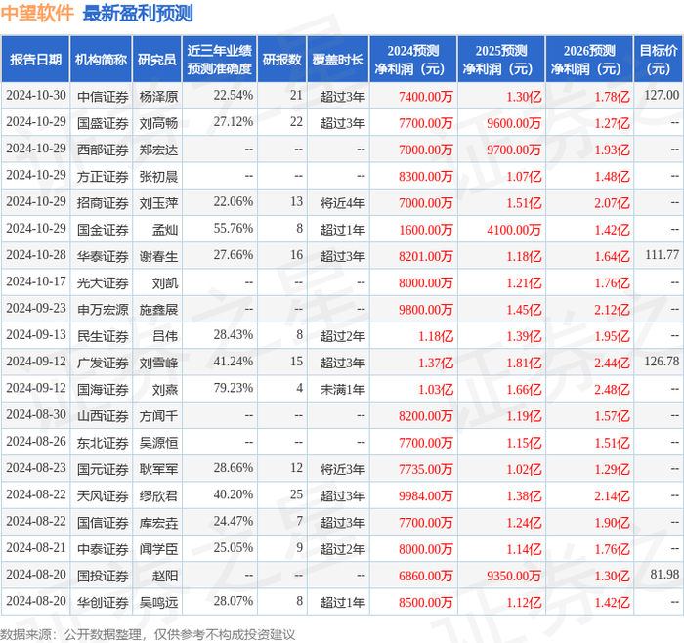The image size is (684, 643).
Task: Select the 国元证券 institution cell
Action: pos(103,469)
